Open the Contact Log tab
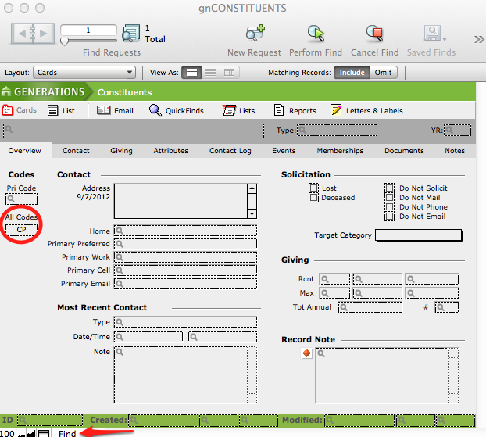The height and width of the screenshot is (437, 486). tap(230, 151)
